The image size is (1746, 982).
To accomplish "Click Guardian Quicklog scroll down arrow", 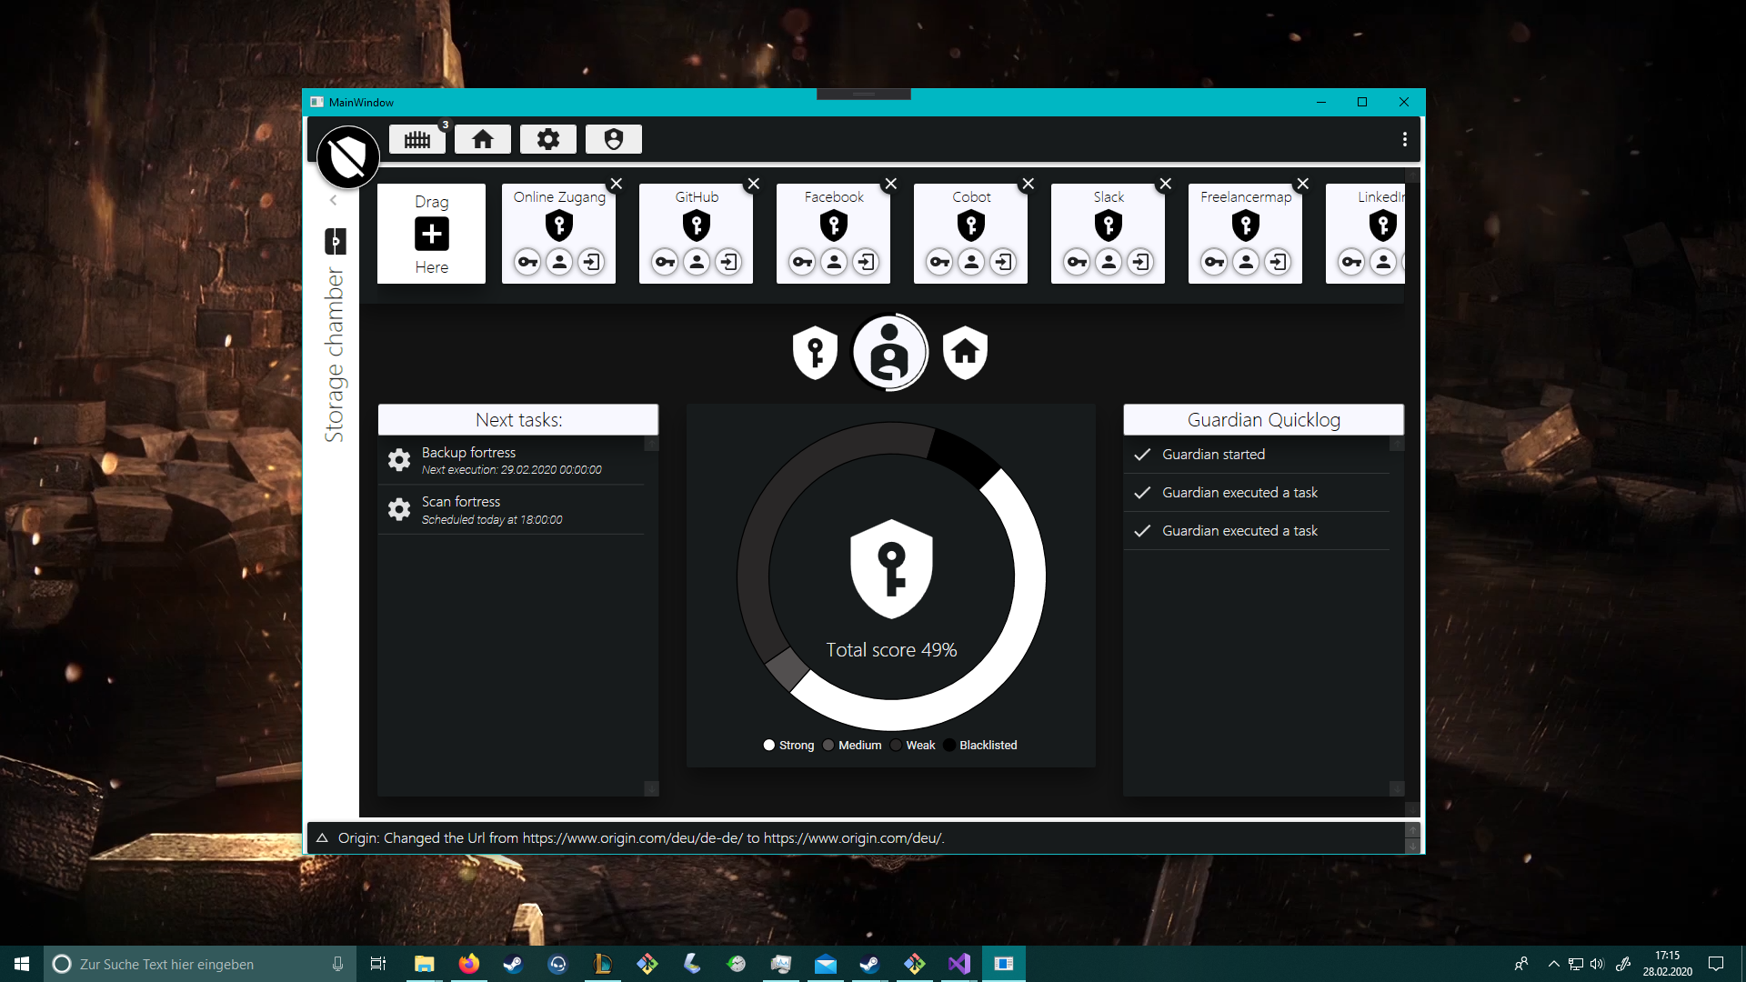I will tap(1397, 788).
